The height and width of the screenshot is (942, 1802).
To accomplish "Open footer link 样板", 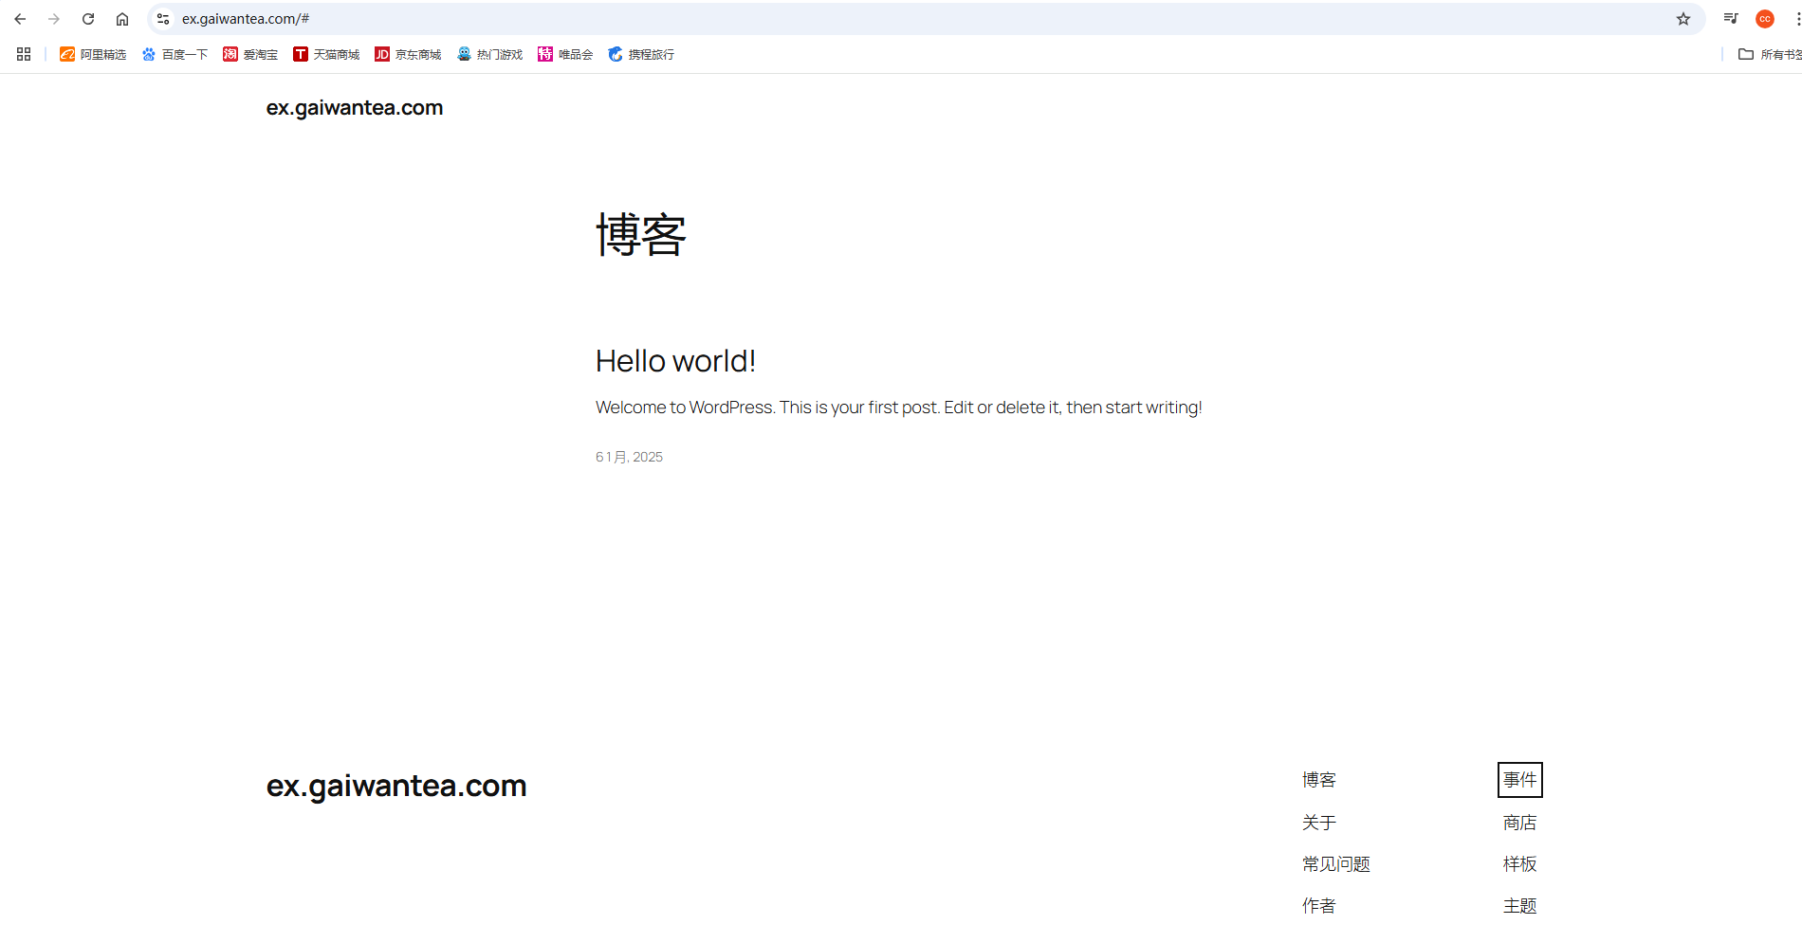I will (1520, 864).
